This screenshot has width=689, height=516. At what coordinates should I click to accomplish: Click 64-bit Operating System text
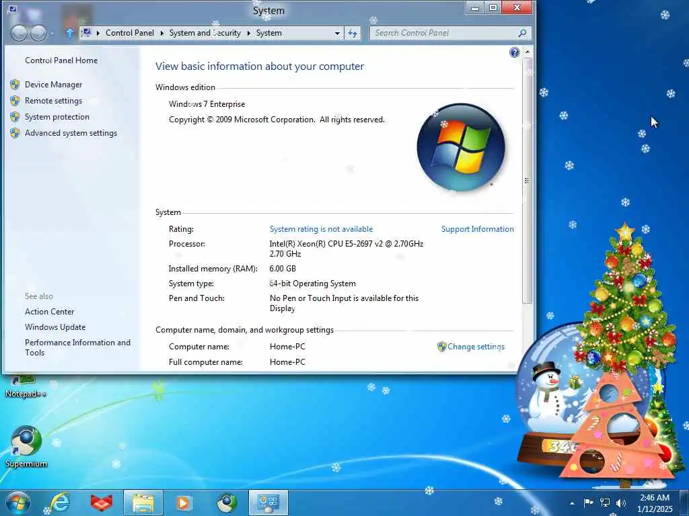pyautogui.click(x=312, y=284)
